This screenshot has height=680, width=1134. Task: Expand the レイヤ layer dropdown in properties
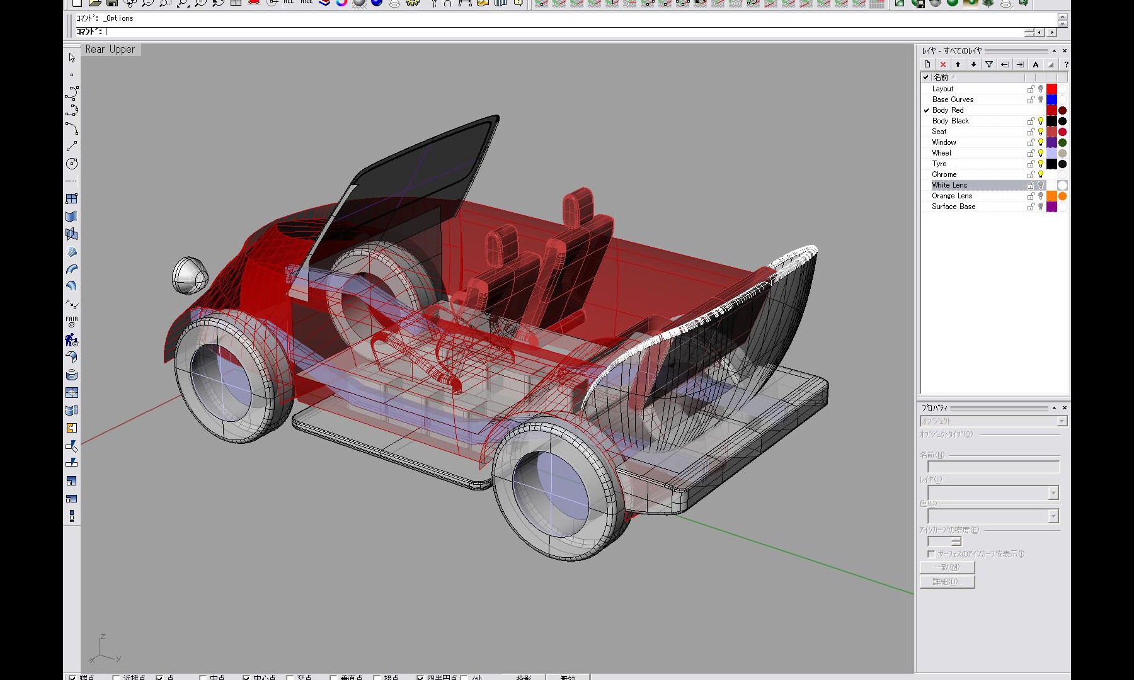(1053, 493)
